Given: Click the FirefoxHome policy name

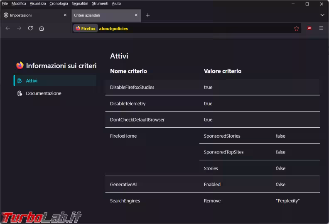Looking at the screenshot, I should click(x=123, y=136).
